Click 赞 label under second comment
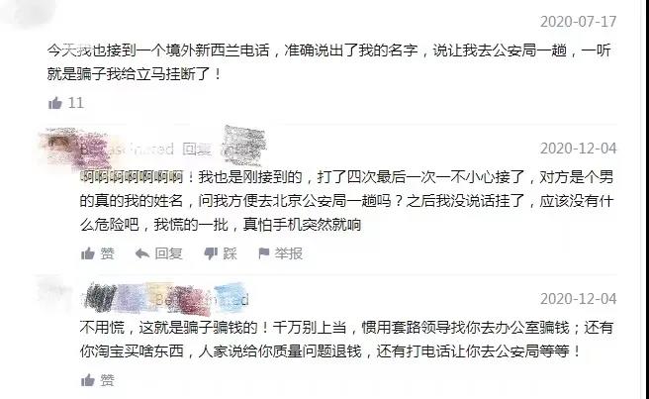The width and height of the screenshot is (649, 399). tap(107, 253)
